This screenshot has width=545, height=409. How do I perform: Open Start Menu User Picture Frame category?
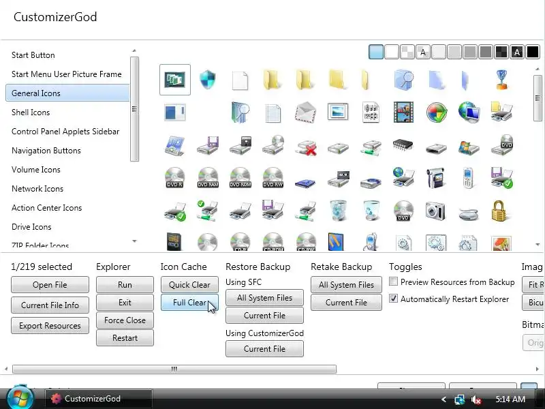(x=66, y=74)
